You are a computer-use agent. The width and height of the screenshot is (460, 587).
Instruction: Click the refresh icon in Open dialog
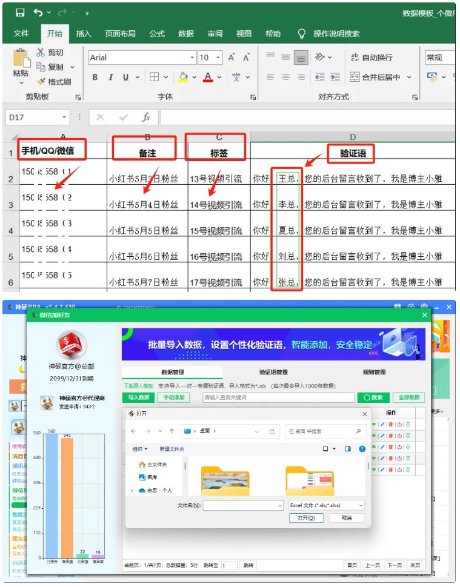(272, 432)
